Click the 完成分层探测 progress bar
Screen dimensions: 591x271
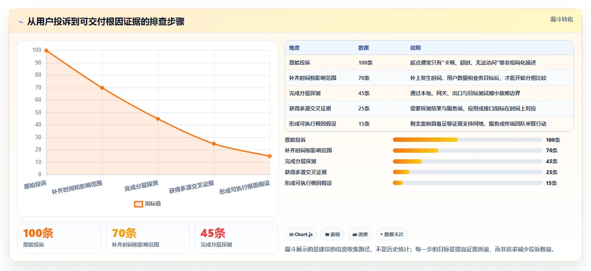pos(467,161)
